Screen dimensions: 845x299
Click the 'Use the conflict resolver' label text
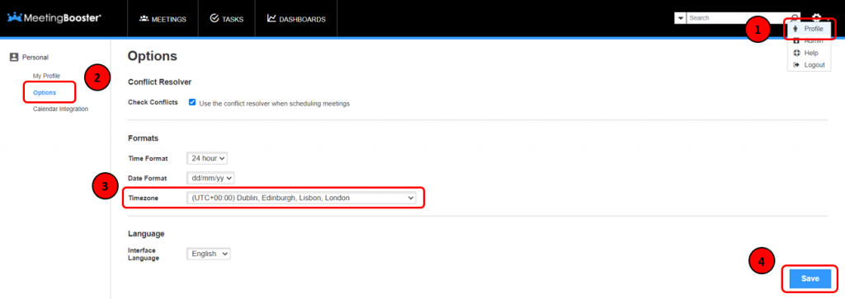(x=274, y=103)
